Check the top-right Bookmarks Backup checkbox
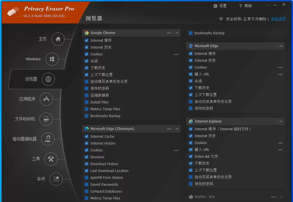 point(191,33)
